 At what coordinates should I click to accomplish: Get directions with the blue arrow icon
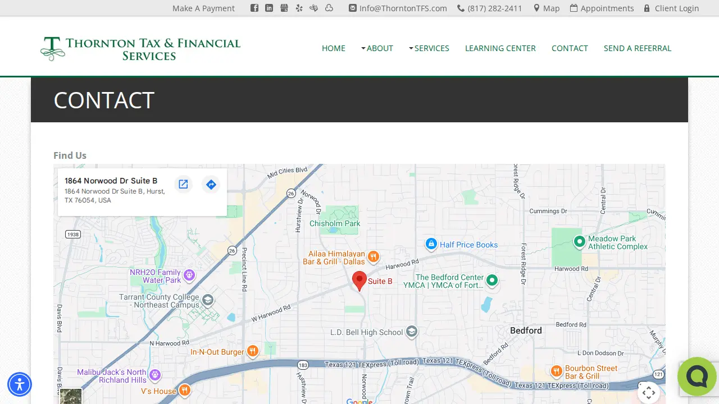coord(211,184)
